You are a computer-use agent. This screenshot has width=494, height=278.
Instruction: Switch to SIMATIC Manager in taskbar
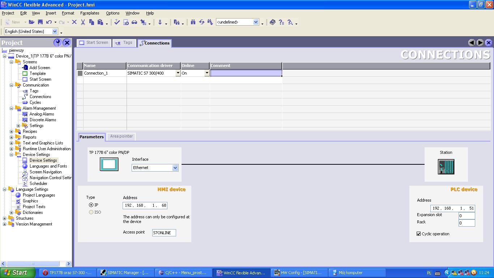coord(125,273)
